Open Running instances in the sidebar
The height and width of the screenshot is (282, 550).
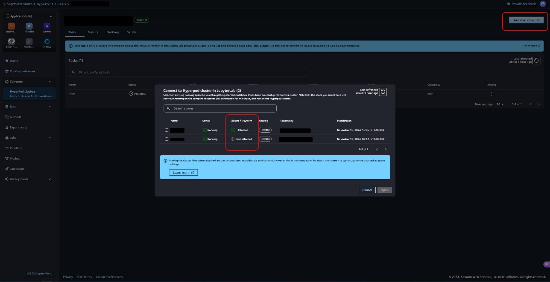click(20, 71)
